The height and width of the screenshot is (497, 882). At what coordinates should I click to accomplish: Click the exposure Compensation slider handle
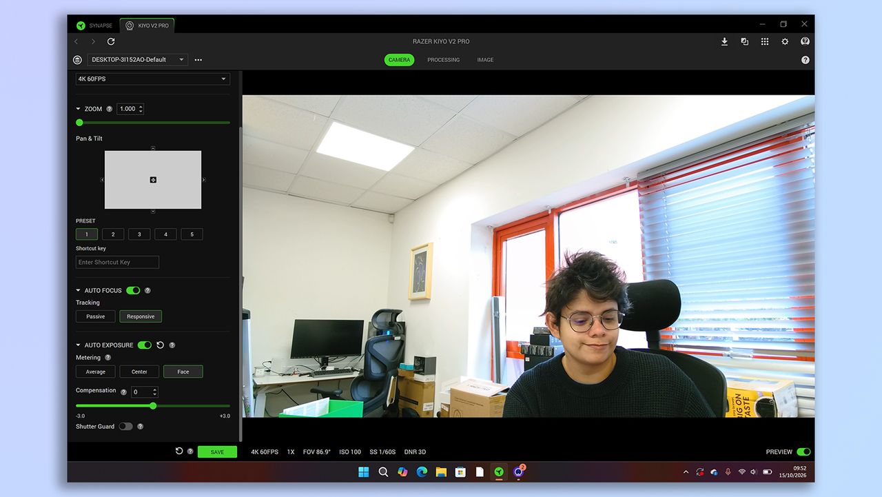[x=153, y=406]
